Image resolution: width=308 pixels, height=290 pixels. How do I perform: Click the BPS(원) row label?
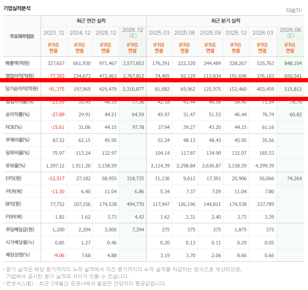click(x=13, y=204)
